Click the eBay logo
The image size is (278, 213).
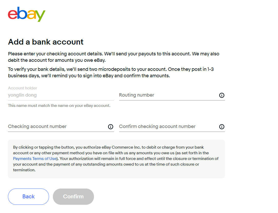(x=27, y=14)
